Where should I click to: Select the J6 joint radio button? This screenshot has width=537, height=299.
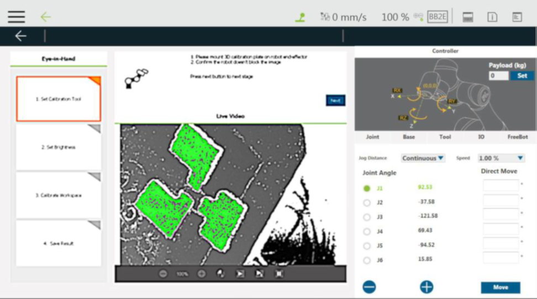tap(367, 260)
